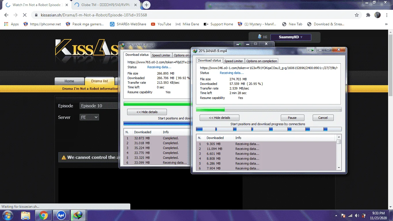Click the green arrow icon in IANAR-8 title bar
393x221 pixels.
(x=239, y=44)
